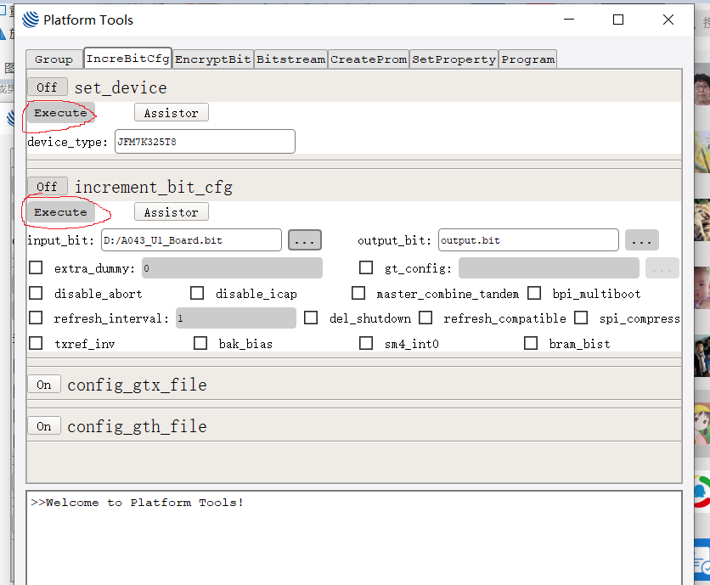Check refresh_compatible option
710x585 pixels.
pyautogui.click(x=425, y=318)
